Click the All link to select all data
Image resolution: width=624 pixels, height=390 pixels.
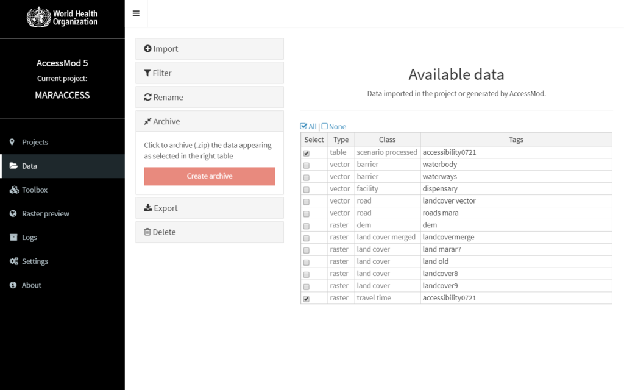312,127
